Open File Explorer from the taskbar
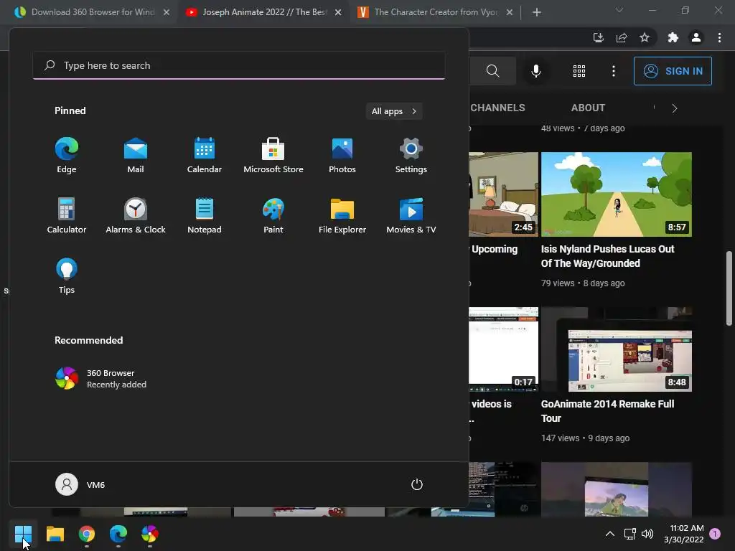The width and height of the screenshot is (735, 551). click(55, 534)
